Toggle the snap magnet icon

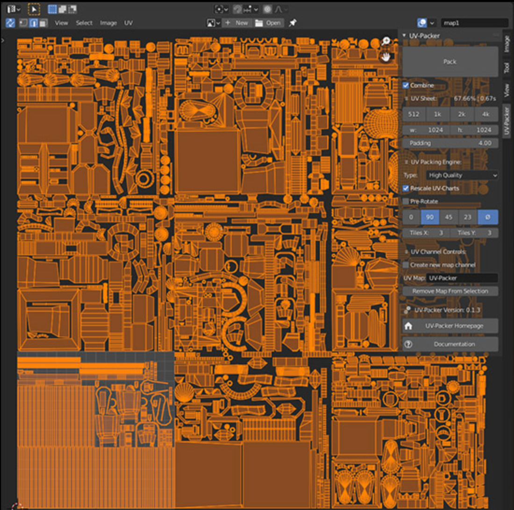click(x=237, y=9)
